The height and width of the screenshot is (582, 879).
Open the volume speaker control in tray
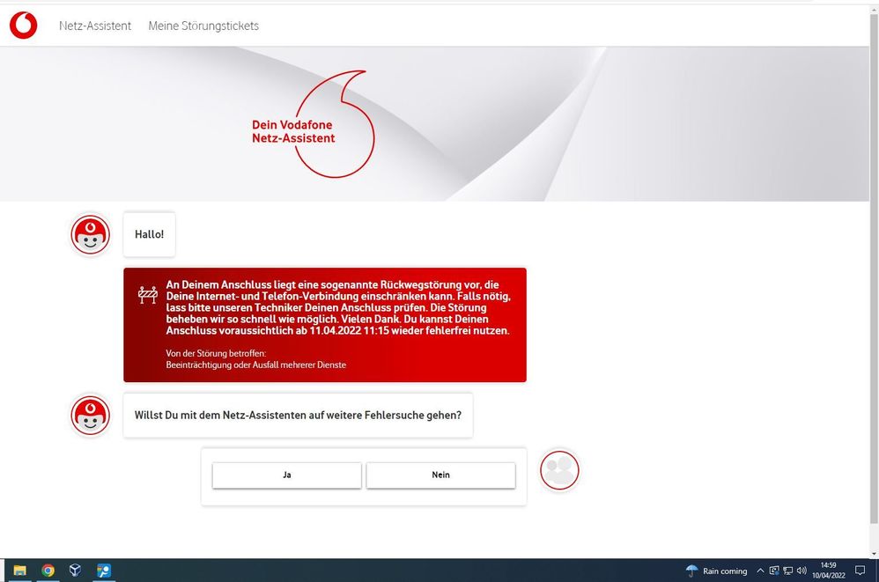tap(801, 571)
